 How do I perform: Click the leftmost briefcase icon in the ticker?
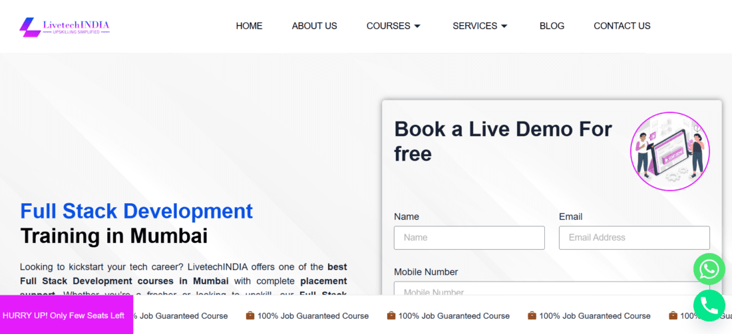(250, 315)
